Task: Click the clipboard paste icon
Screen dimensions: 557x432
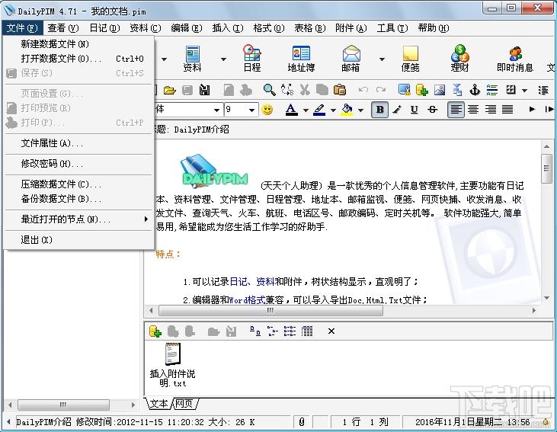Action: coord(340,90)
